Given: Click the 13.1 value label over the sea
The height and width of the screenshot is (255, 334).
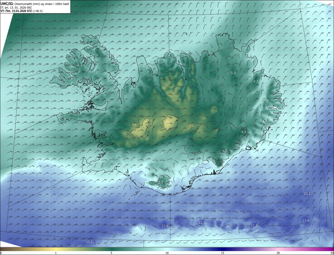Looking at the screenshot, I should coord(307,194).
